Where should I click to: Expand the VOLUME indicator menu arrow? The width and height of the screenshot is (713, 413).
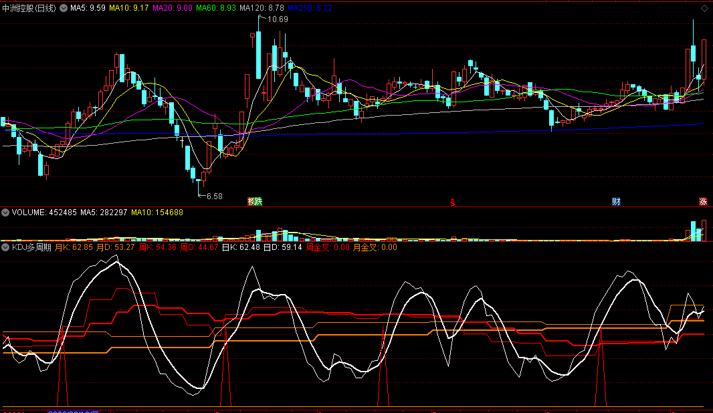[5, 212]
